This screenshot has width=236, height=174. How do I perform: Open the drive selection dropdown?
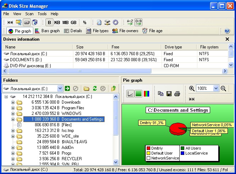point(60,88)
